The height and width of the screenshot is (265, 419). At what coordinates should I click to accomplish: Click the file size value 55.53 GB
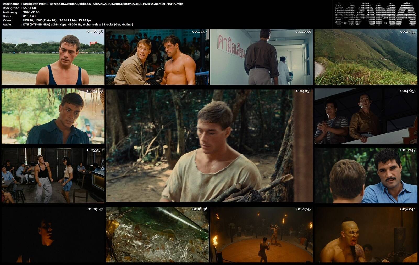[x=29, y=8]
